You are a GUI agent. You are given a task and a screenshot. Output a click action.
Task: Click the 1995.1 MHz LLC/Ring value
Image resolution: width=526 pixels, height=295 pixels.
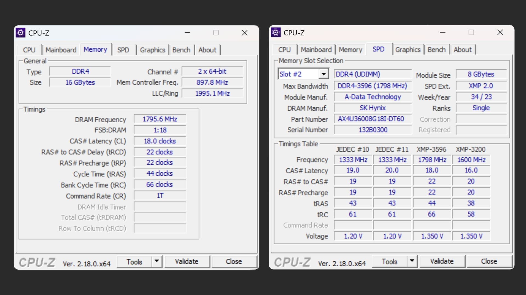(x=212, y=93)
